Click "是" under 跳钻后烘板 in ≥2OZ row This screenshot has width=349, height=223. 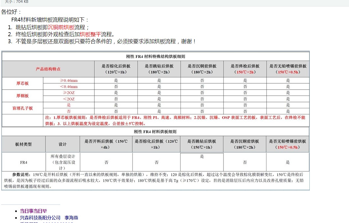159,93
